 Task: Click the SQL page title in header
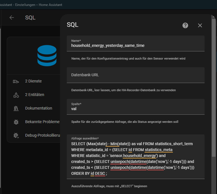click(30, 18)
